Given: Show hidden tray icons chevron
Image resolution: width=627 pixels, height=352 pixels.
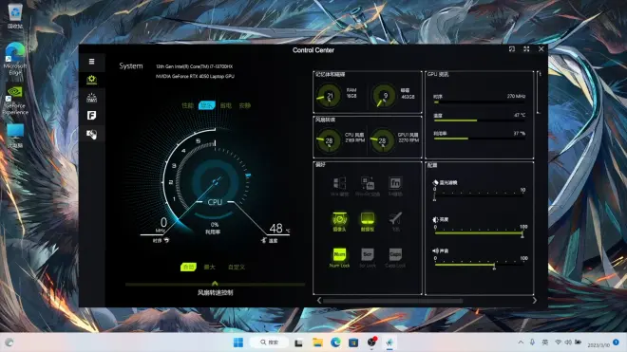Looking at the screenshot, I should point(521,343).
